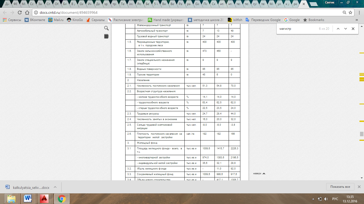Expand options for the downloaded docx file
The image size is (364, 204).
pos(55,187)
